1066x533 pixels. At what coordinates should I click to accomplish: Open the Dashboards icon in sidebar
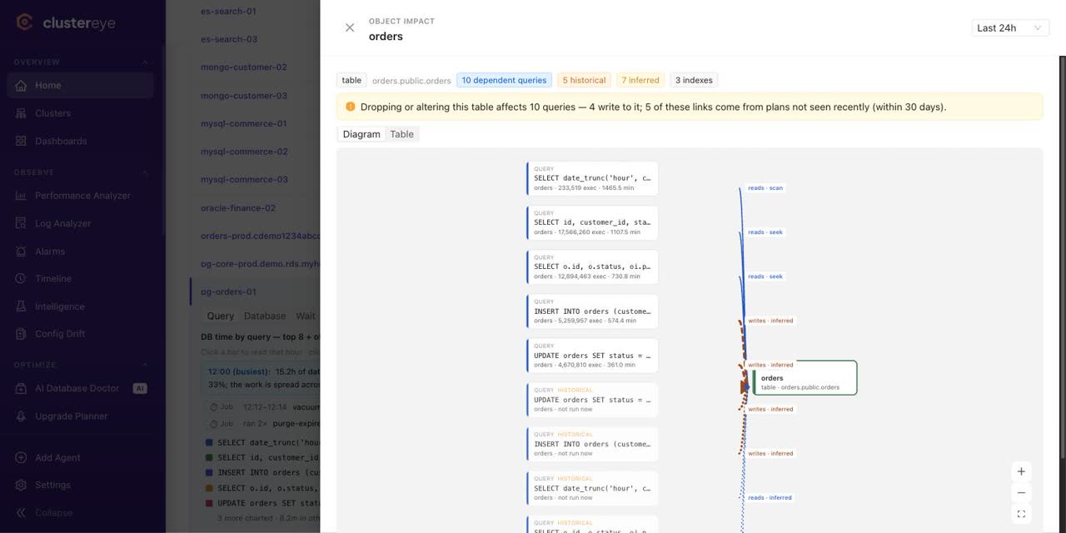pyautogui.click(x=21, y=141)
